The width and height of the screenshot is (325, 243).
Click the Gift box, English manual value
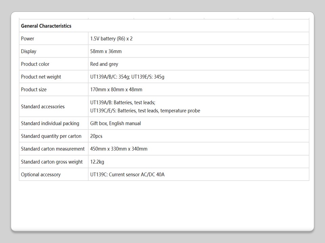115,124
